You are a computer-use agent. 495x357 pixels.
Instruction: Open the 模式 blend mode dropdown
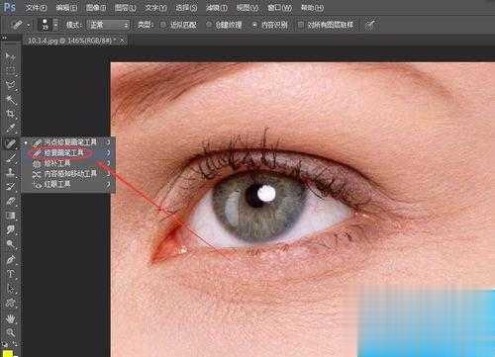tap(108, 25)
